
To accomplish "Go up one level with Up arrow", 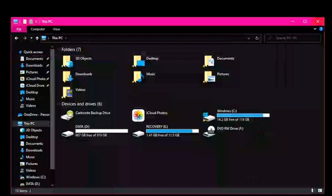I will pyautogui.click(x=37, y=38).
